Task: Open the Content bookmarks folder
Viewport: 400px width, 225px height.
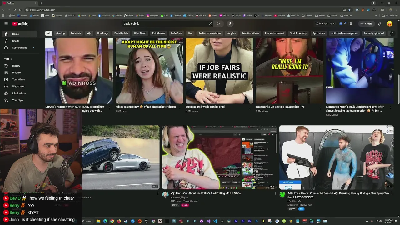Action: pyautogui.click(x=307, y=16)
